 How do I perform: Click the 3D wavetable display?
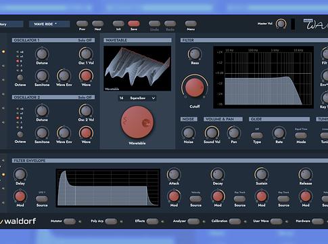[x=137, y=68]
